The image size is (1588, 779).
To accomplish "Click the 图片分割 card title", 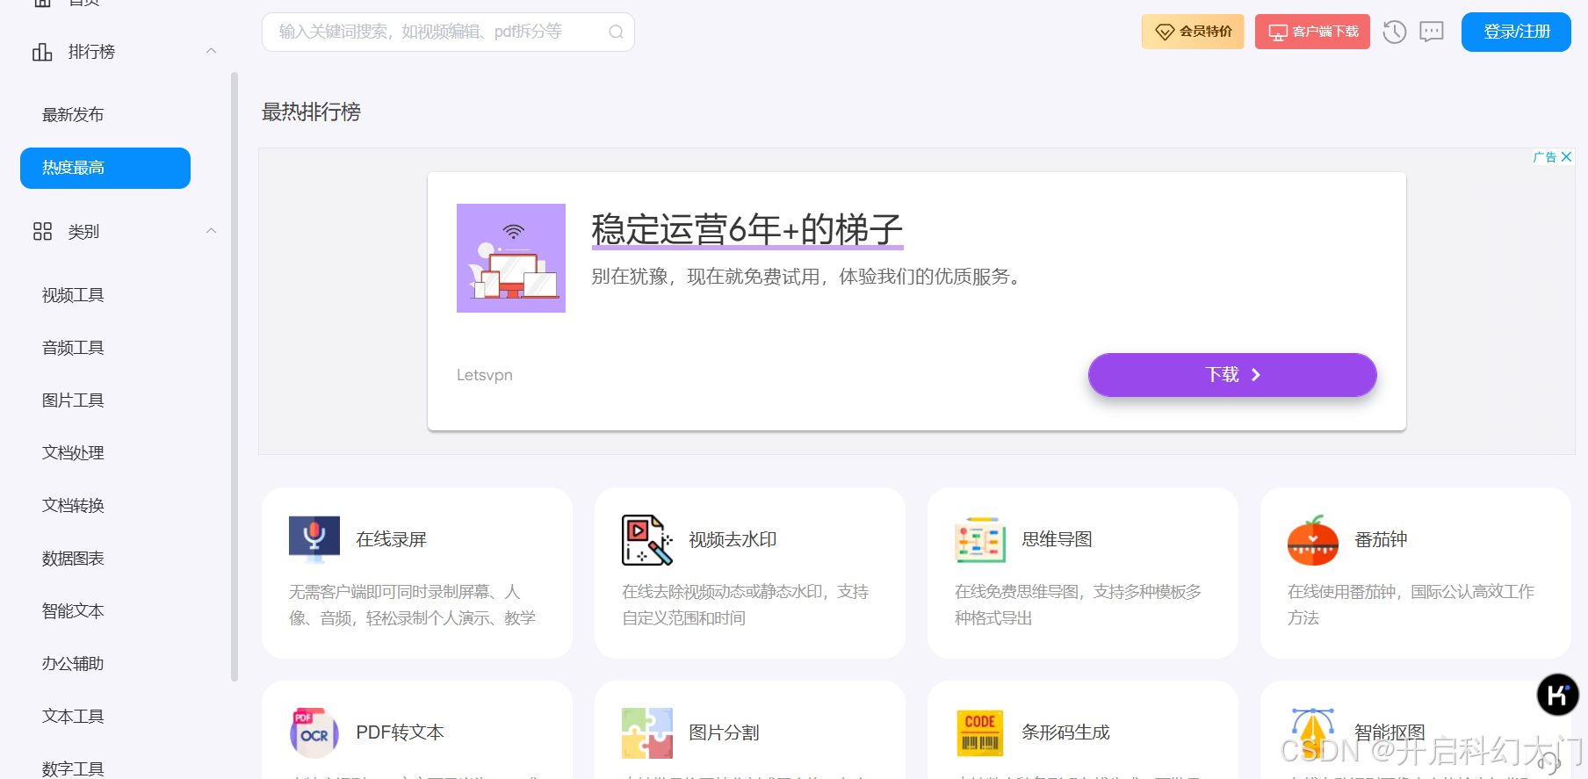I will point(724,732).
